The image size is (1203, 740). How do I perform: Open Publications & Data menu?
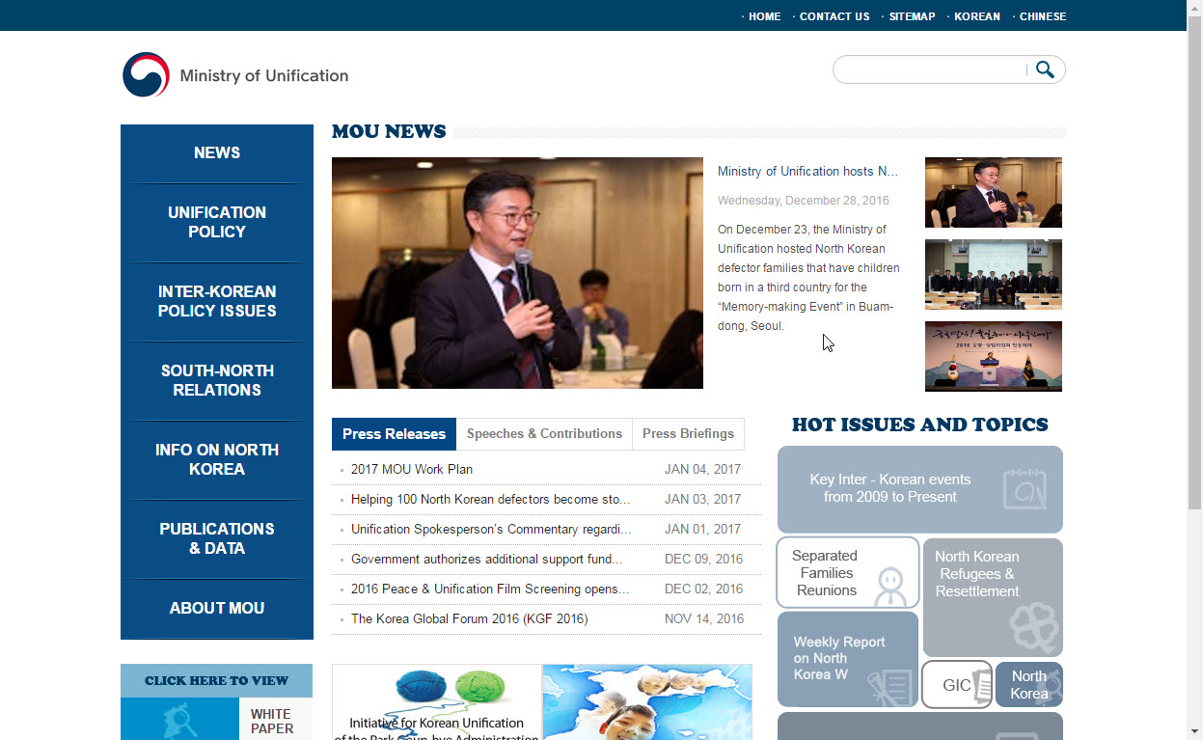[217, 539]
